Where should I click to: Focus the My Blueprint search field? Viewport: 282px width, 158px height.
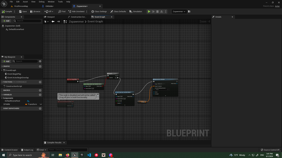tap(25, 61)
